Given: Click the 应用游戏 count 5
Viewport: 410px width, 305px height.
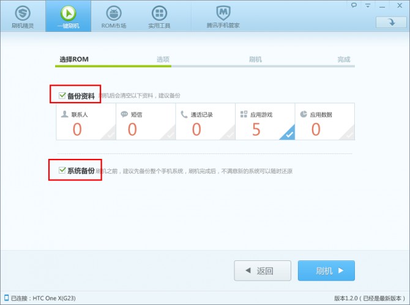Looking at the screenshot, I should 256,130.
